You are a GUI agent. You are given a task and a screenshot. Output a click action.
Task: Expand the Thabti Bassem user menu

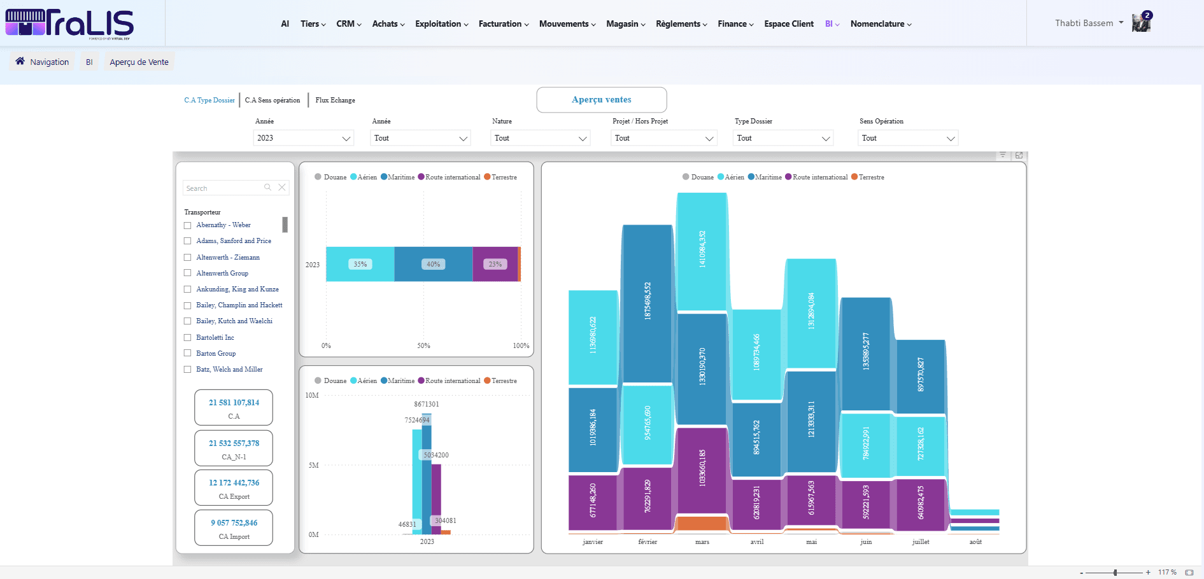(1089, 24)
